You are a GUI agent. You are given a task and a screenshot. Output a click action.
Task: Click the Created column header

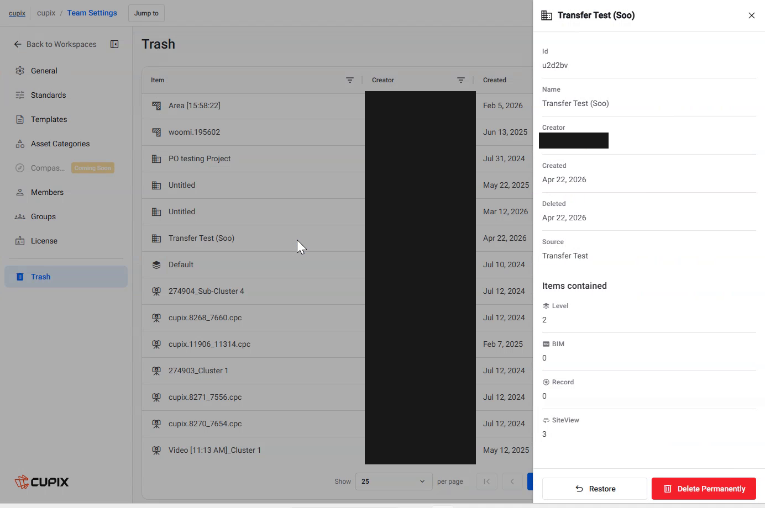click(495, 80)
